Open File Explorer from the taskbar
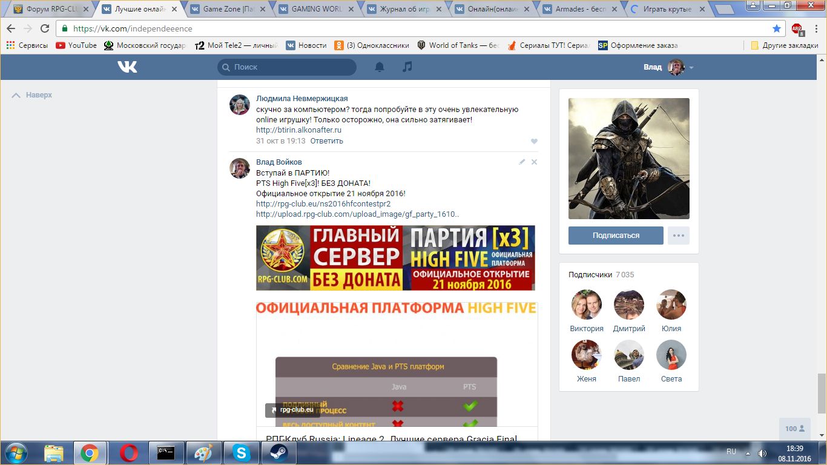827x465 pixels. [x=54, y=453]
